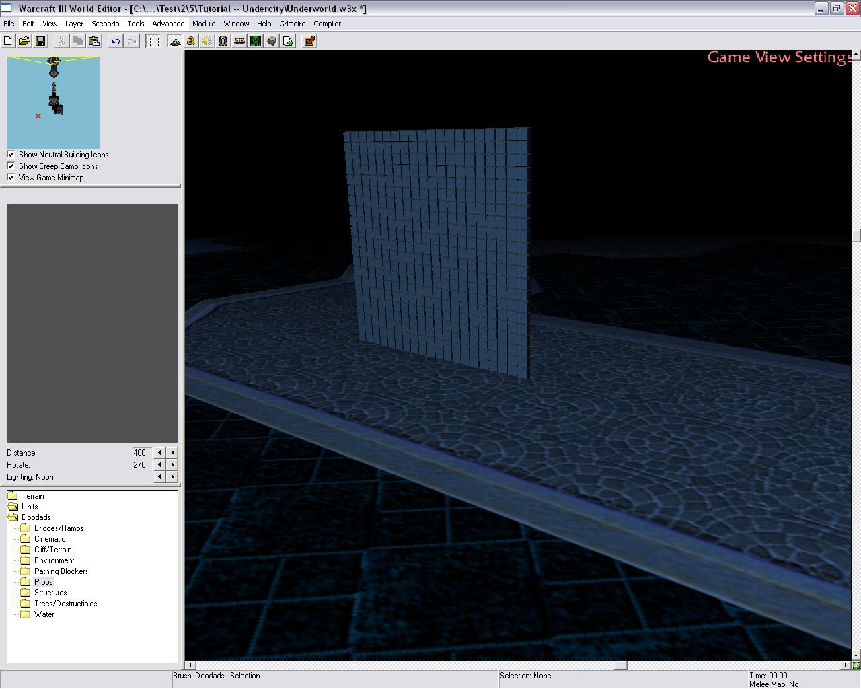Screen dimensions: 861x689
Task: Click the Save map floppy icon
Action: pos(40,41)
